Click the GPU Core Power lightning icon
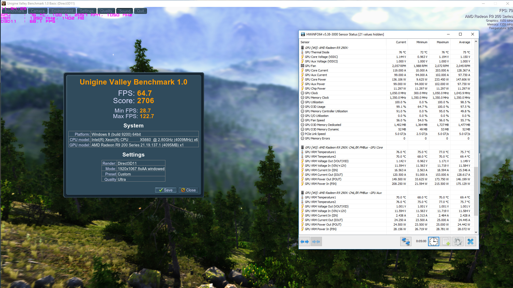 point(302,79)
